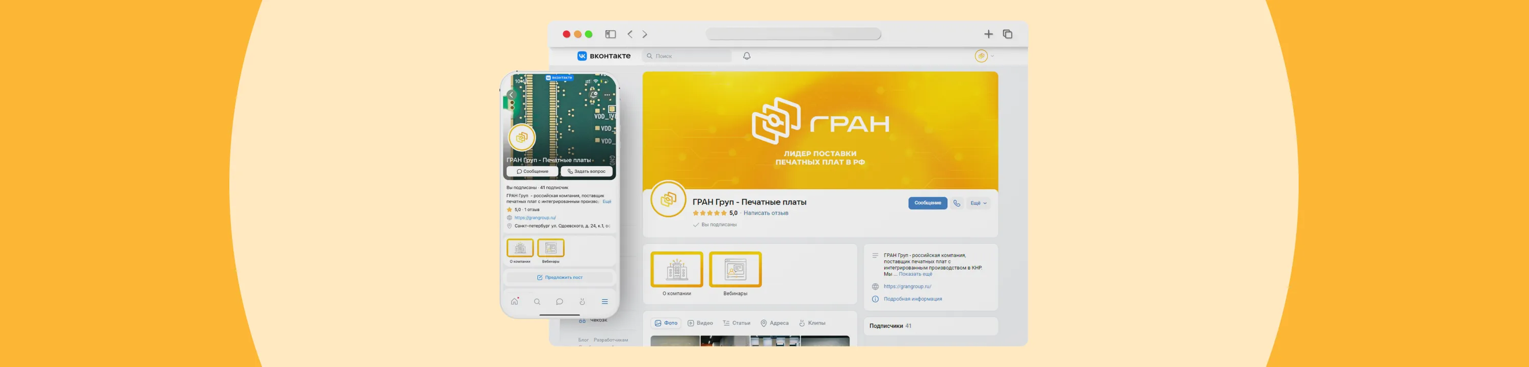Screen dimensions: 1529x367
Task: Tap the phone community avatar logo
Action: coord(522,138)
